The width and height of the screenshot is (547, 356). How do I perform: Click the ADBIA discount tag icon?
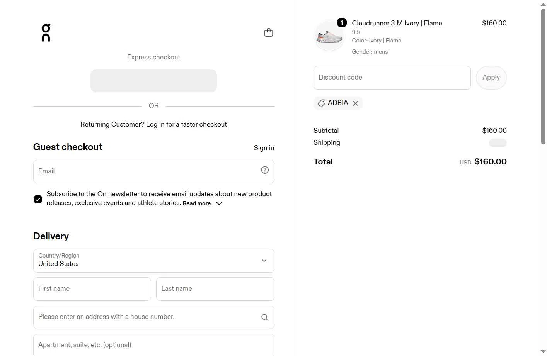tap(322, 103)
